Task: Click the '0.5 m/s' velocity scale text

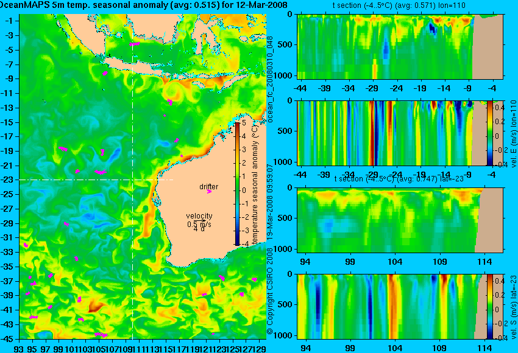Action: tap(199, 225)
